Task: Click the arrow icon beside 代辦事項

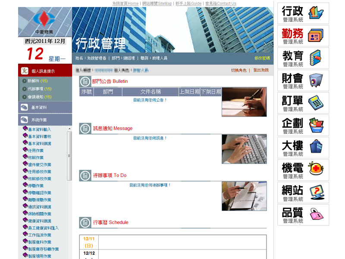Action: point(25,89)
